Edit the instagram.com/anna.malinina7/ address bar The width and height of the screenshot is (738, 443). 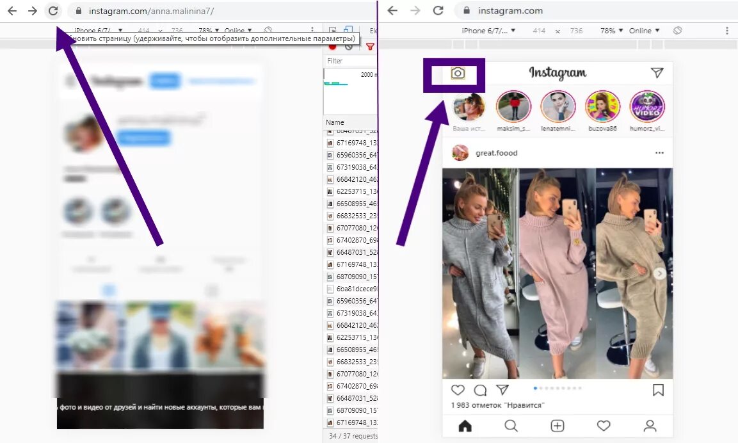pyautogui.click(x=151, y=11)
